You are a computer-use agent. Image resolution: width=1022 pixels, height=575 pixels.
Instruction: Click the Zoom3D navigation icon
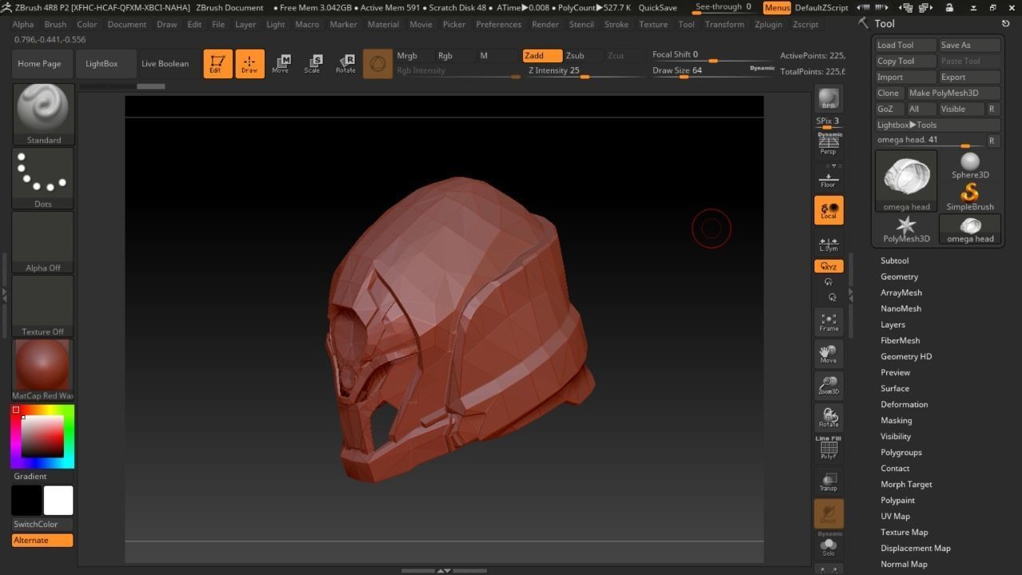click(829, 386)
